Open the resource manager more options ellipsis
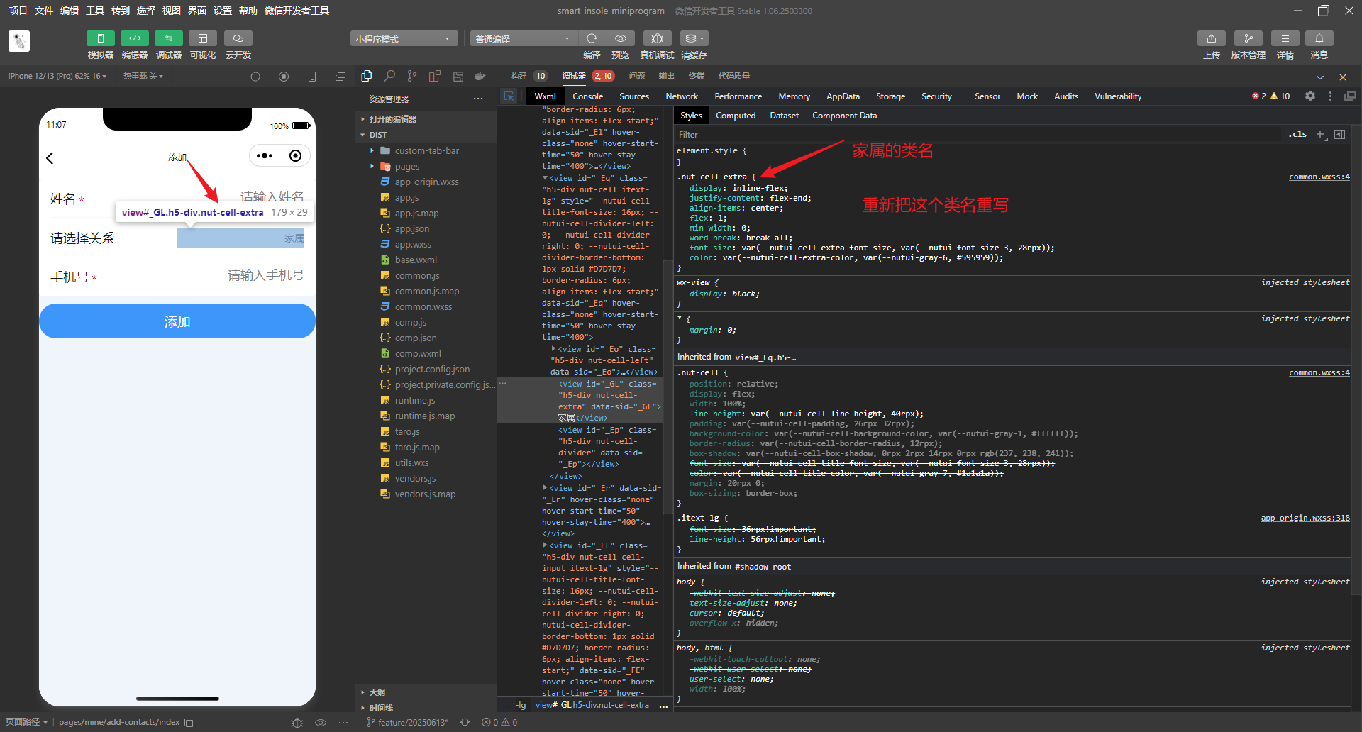Viewport: 1362px width, 732px height. (478, 99)
